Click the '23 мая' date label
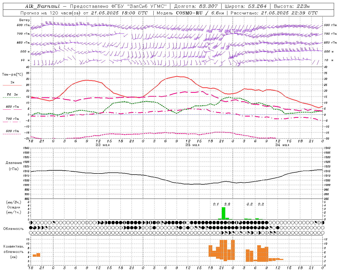 (x=192, y=145)
